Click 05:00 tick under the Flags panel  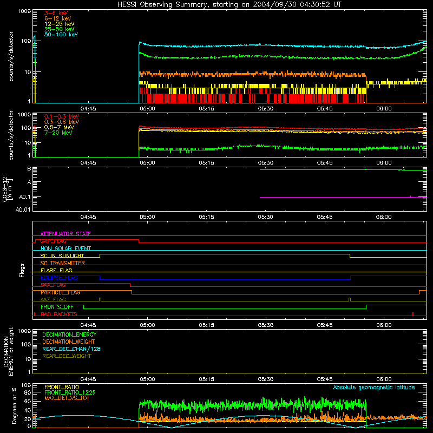147,325
